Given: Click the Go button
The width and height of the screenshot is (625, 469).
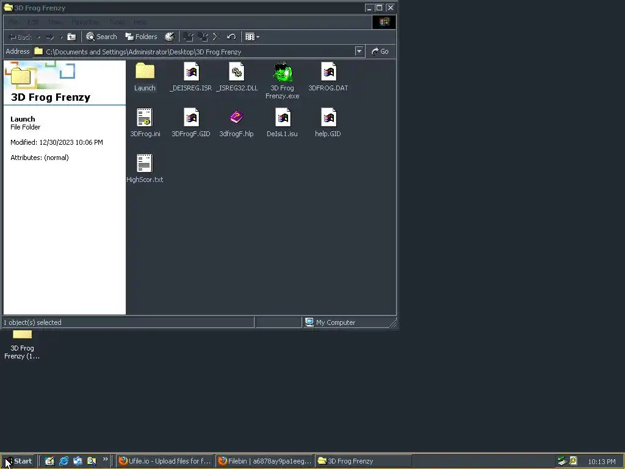Looking at the screenshot, I should [x=380, y=51].
